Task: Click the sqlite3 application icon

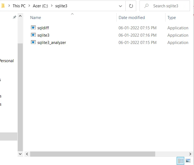Action: click(x=33, y=35)
